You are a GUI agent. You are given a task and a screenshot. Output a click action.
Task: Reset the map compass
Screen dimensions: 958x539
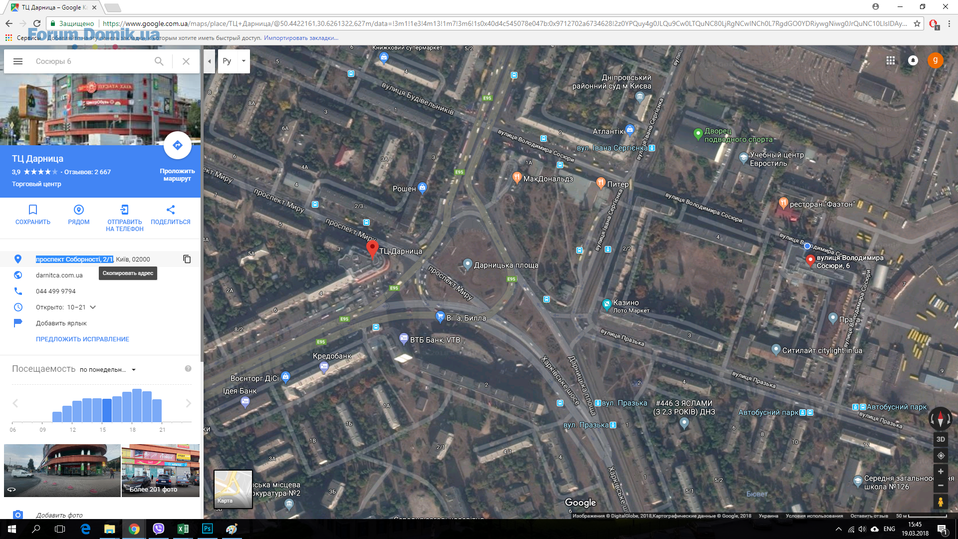[941, 418]
